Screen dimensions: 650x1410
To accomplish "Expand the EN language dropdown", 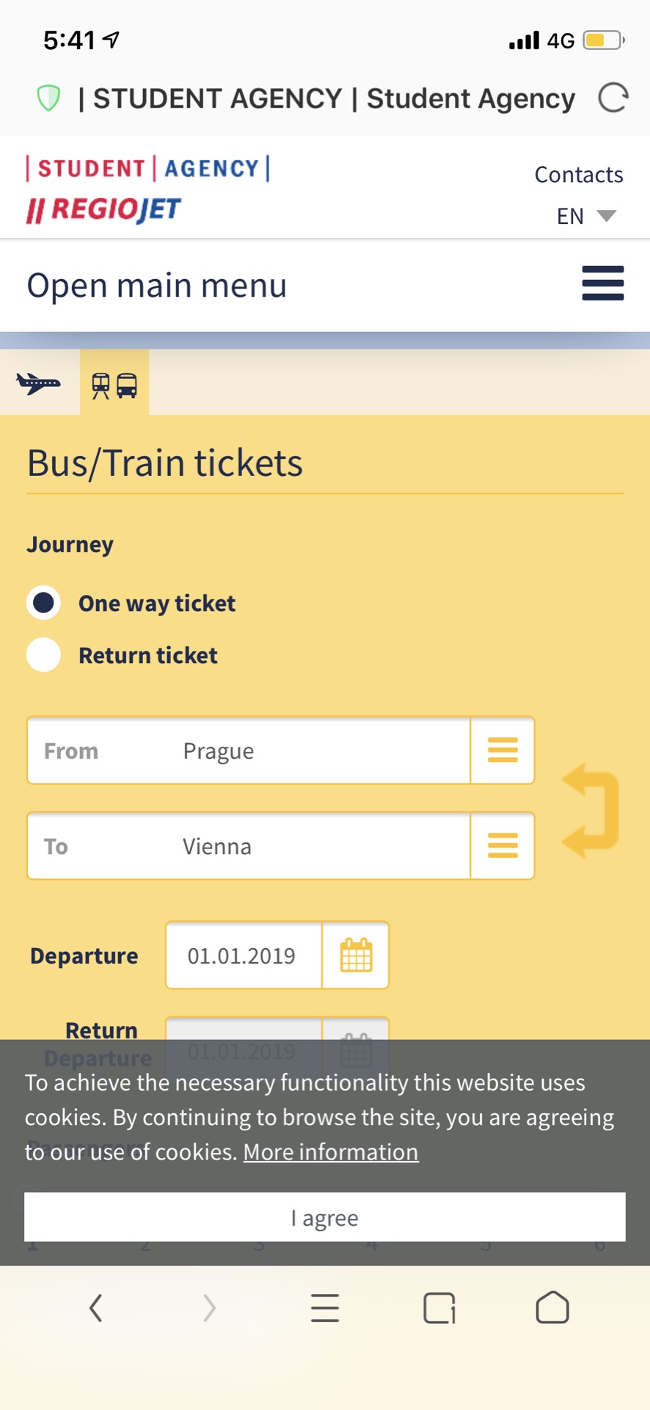I will 585,216.
